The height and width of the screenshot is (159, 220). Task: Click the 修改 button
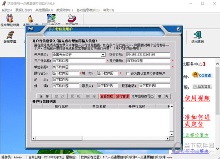point(60,96)
